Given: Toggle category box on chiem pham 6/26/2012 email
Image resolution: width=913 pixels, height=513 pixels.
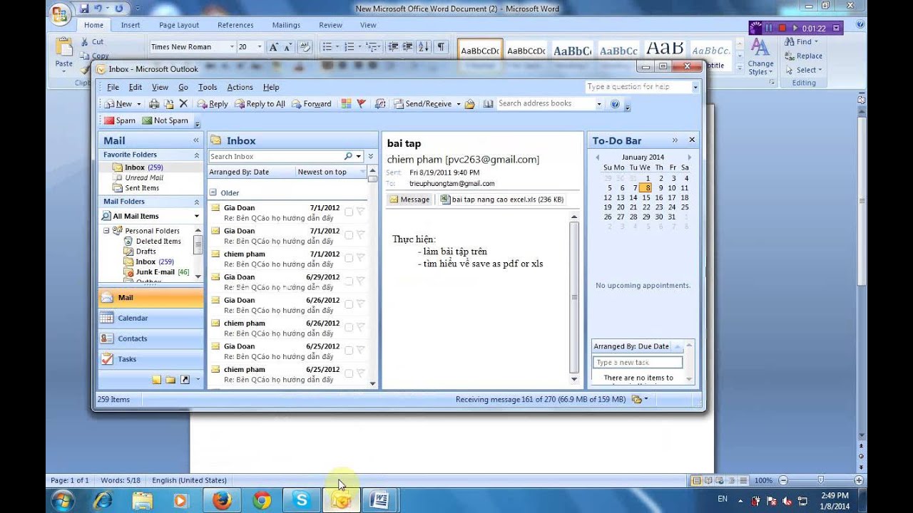Looking at the screenshot, I should [x=349, y=328].
